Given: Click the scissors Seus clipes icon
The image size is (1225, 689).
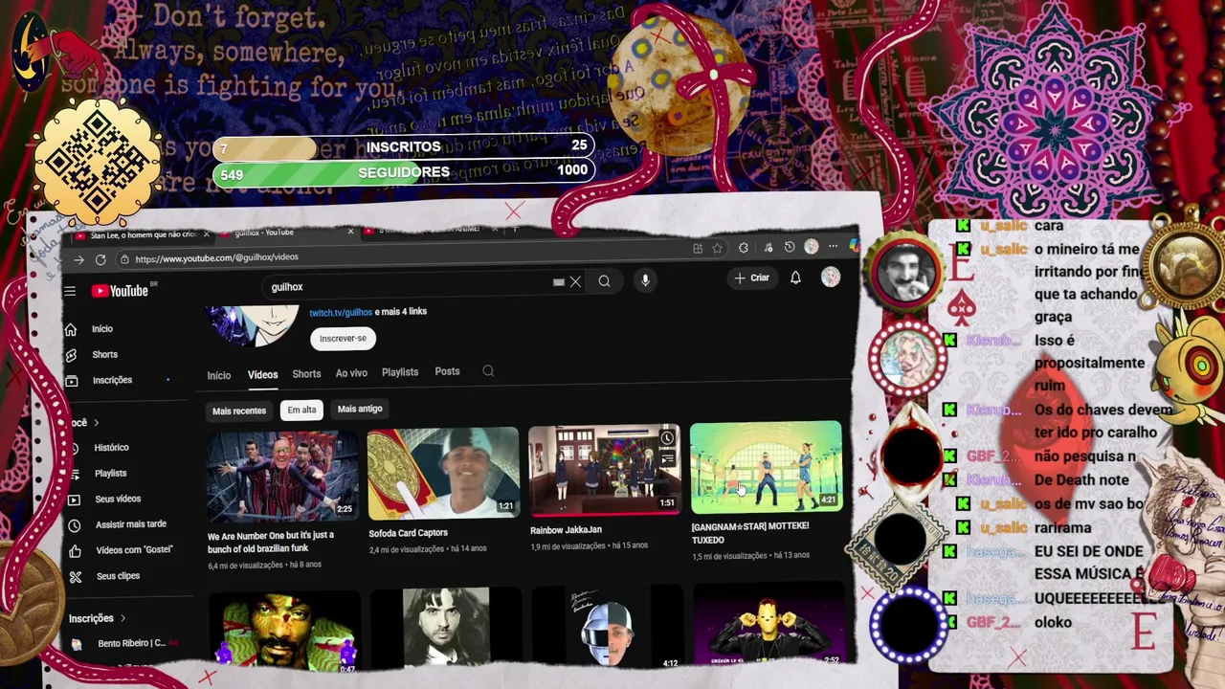Looking at the screenshot, I should [75, 577].
